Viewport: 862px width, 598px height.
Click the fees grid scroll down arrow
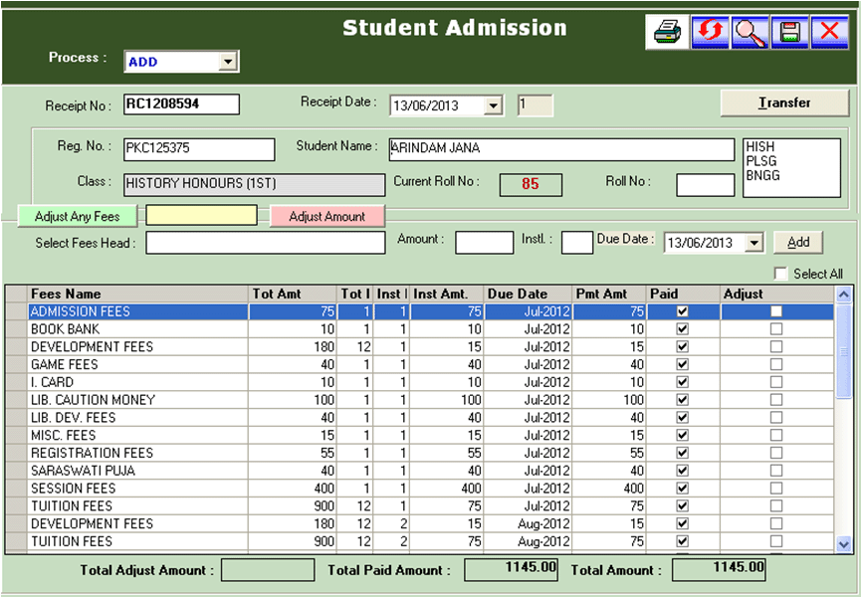pyautogui.click(x=843, y=544)
